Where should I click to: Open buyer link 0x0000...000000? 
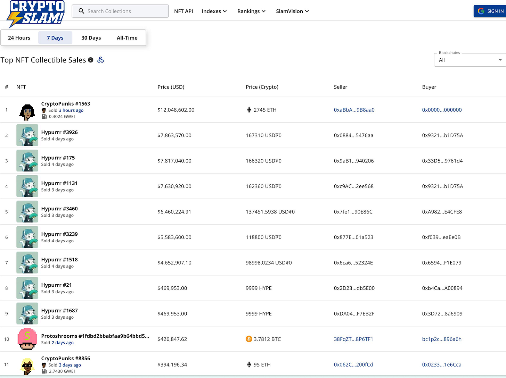tap(442, 110)
